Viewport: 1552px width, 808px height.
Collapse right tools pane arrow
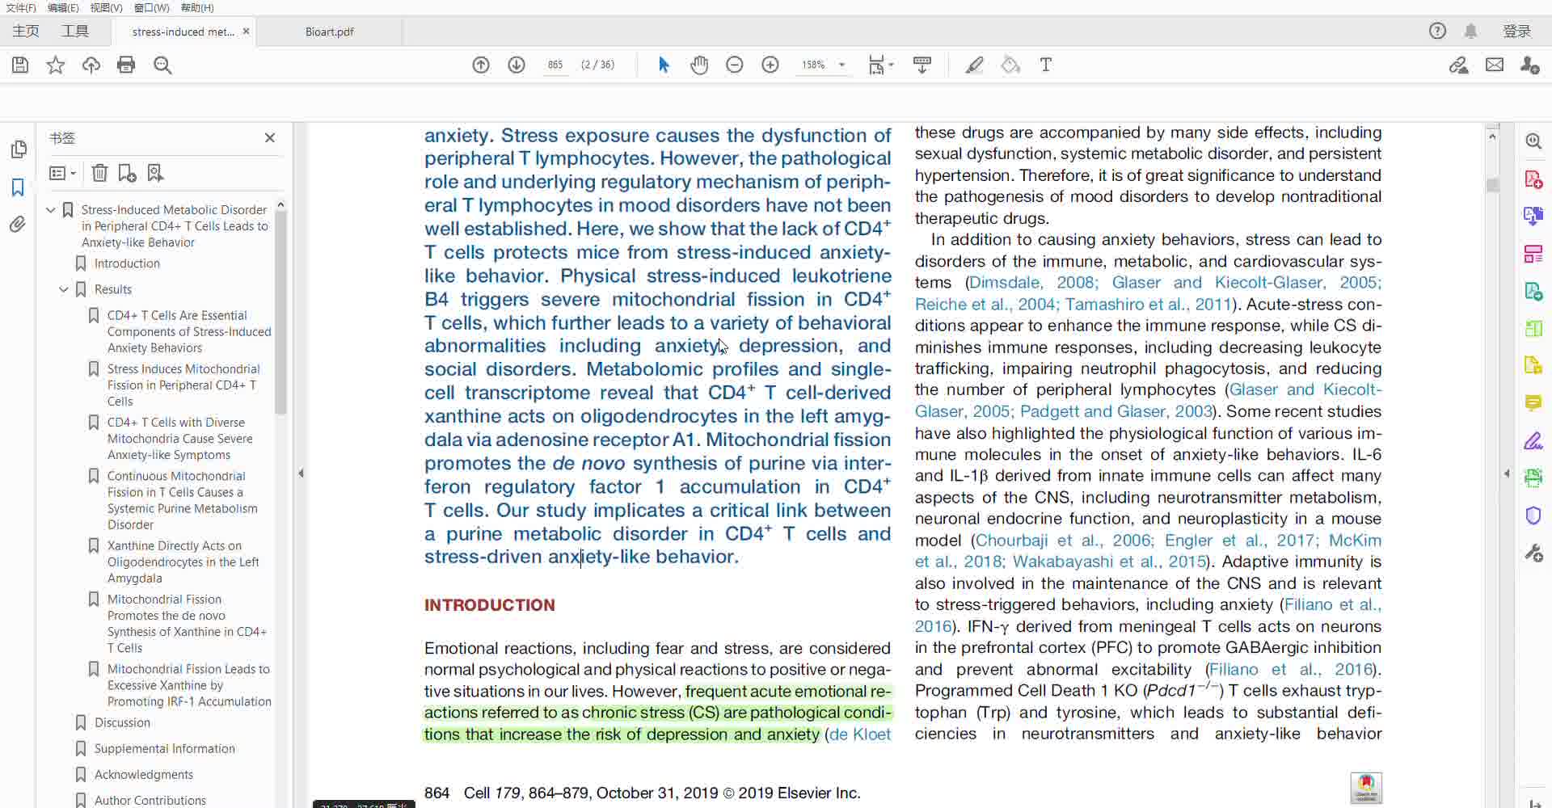pos(1507,473)
